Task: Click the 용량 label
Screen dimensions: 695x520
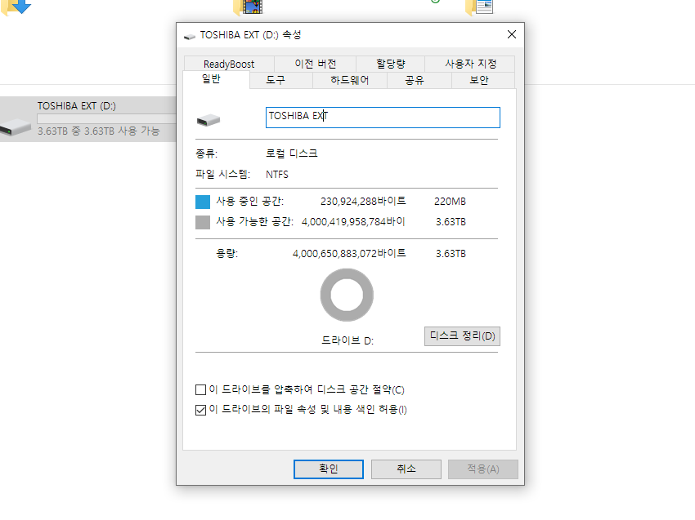Action: pos(227,254)
